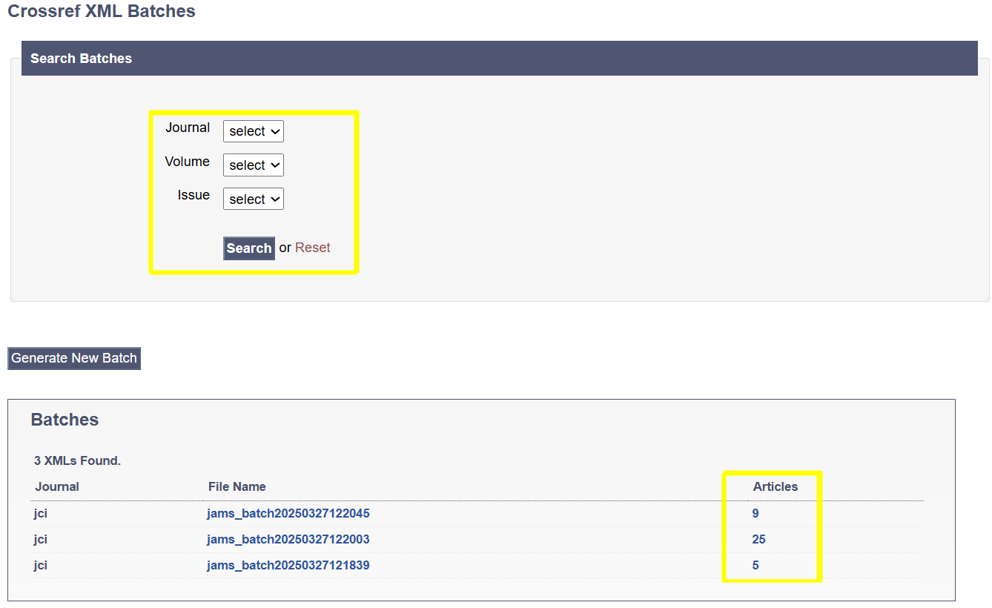
Task: Reset the batch search filters
Action: click(x=312, y=248)
